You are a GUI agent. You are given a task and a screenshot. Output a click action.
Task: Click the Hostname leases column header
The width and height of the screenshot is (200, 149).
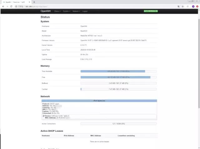pyautogui.click(x=46, y=136)
